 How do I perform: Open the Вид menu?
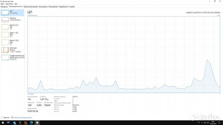[x=16, y=4]
